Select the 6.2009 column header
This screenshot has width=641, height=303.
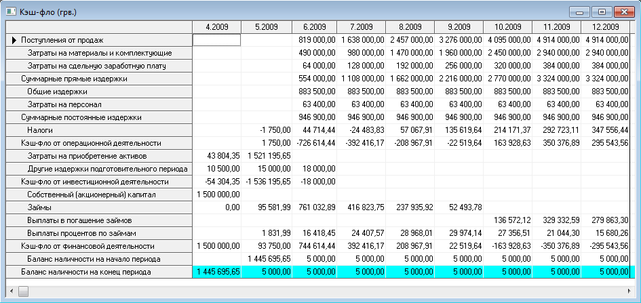click(315, 27)
